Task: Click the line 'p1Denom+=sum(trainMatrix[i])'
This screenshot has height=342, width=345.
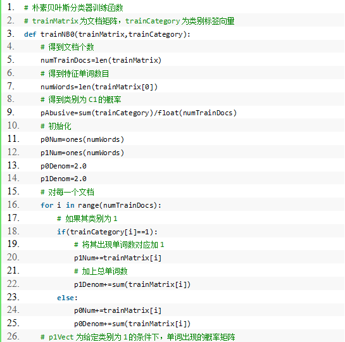Action: point(132,284)
